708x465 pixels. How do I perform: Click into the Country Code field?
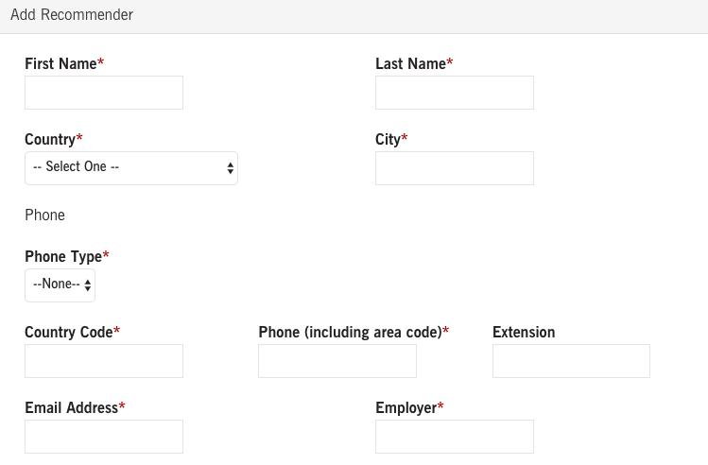click(x=104, y=361)
